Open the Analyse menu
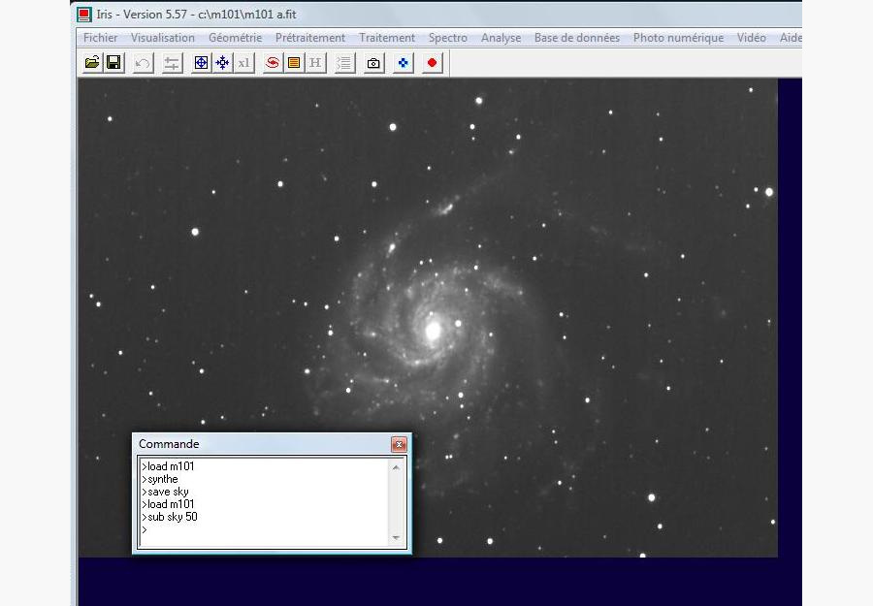 tap(501, 38)
